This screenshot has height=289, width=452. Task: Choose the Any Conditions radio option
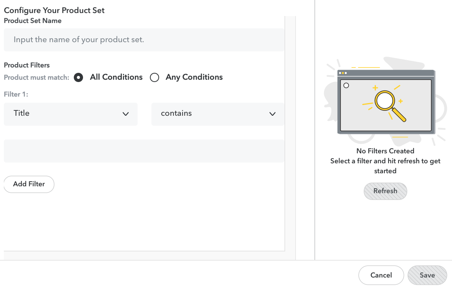coord(155,77)
